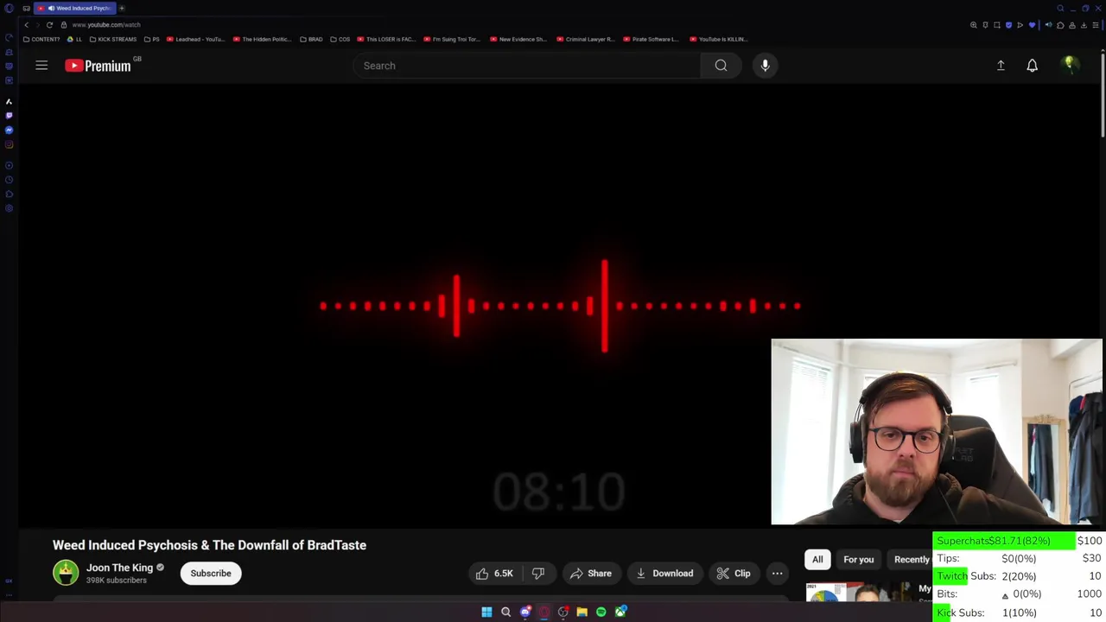Open recommended video thumbnail below All chip
This screenshot has height=622, width=1106.
coord(859,592)
